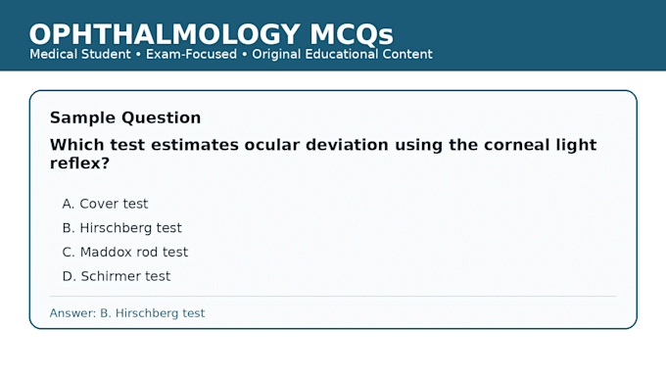Viewport: 666px width, 375px height.
Task: Click the divider line above the answer
Action: pyautogui.click(x=333, y=296)
